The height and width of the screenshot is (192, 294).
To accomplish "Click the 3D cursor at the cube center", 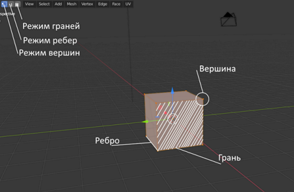I will 174,118.
